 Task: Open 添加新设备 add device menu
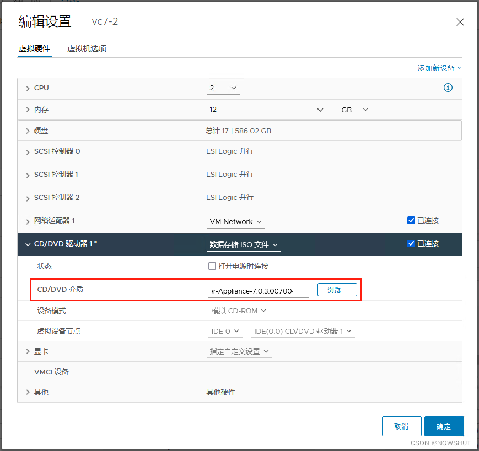click(439, 68)
